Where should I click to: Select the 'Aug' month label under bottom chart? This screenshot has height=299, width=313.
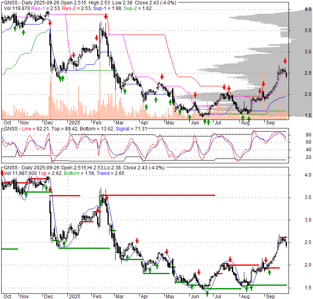coord(245,297)
